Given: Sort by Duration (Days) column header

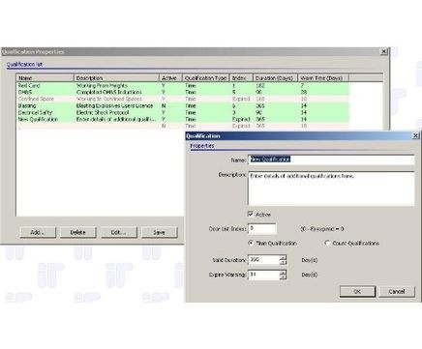Looking at the screenshot, I should click(x=275, y=78).
